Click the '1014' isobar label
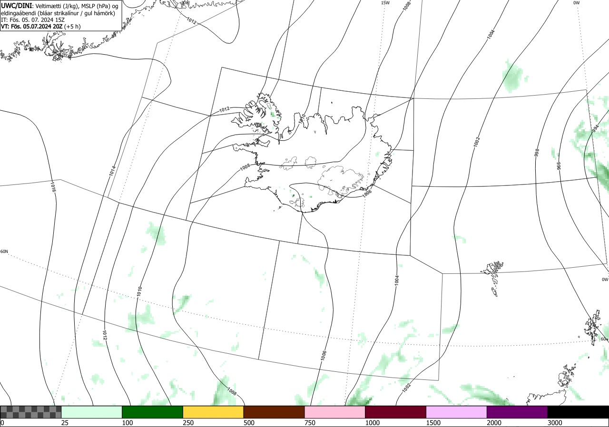 112,171
